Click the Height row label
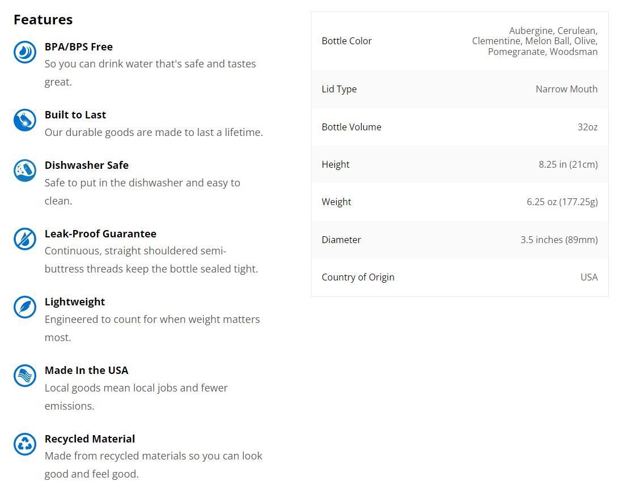Image resolution: width=623 pixels, height=502 pixels. [x=336, y=164]
